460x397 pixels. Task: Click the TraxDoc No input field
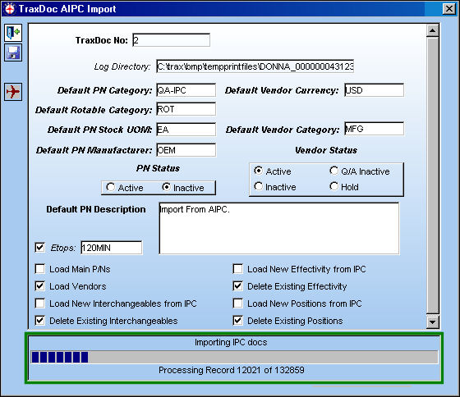tap(171, 40)
